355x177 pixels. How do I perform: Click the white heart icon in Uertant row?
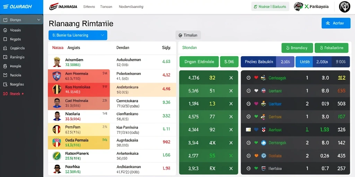point(256,91)
